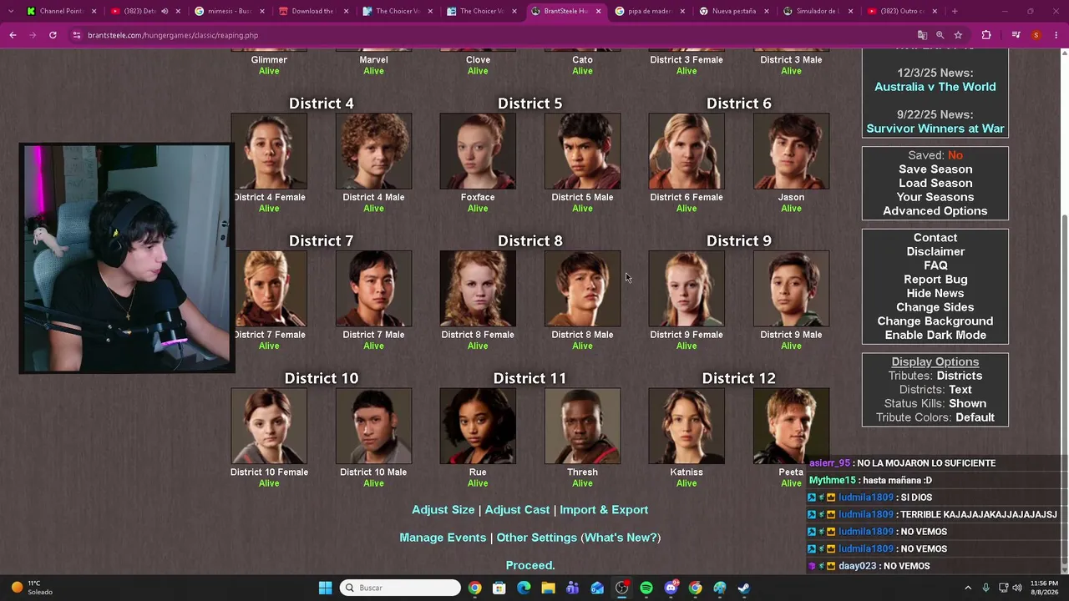Image resolution: width=1069 pixels, height=601 pixels.
Task: Change Tribute Colors display option
Action: pyautogui.click(x=975, y=417)
